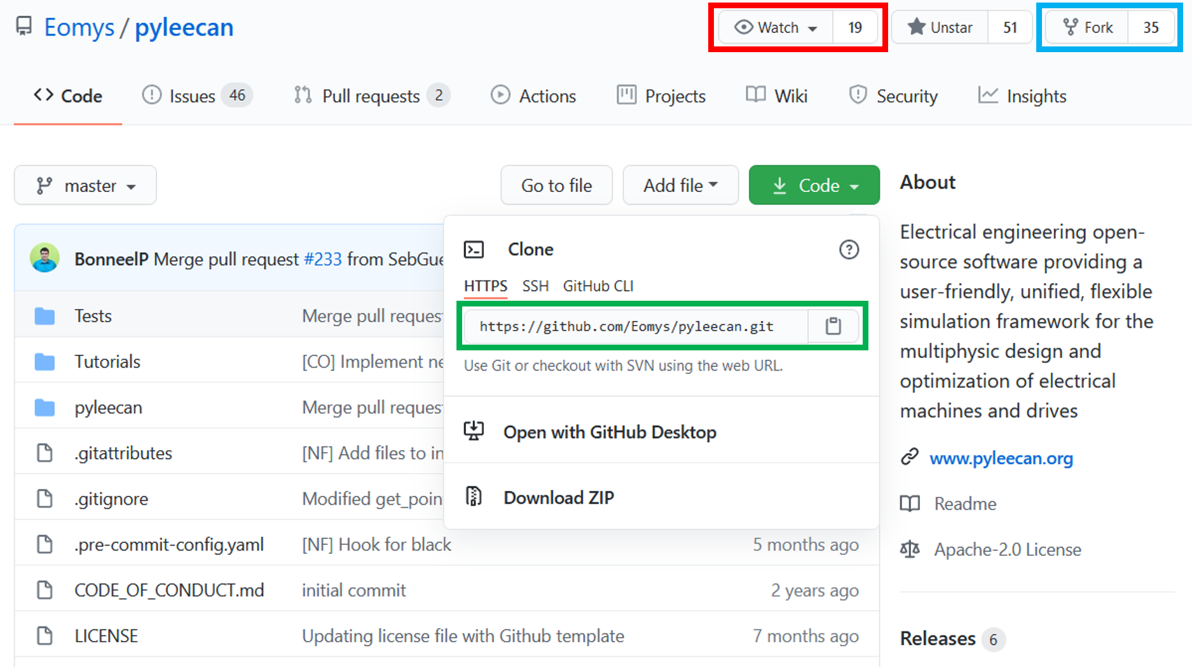Select the HTTPS clone option

point(486,286)
